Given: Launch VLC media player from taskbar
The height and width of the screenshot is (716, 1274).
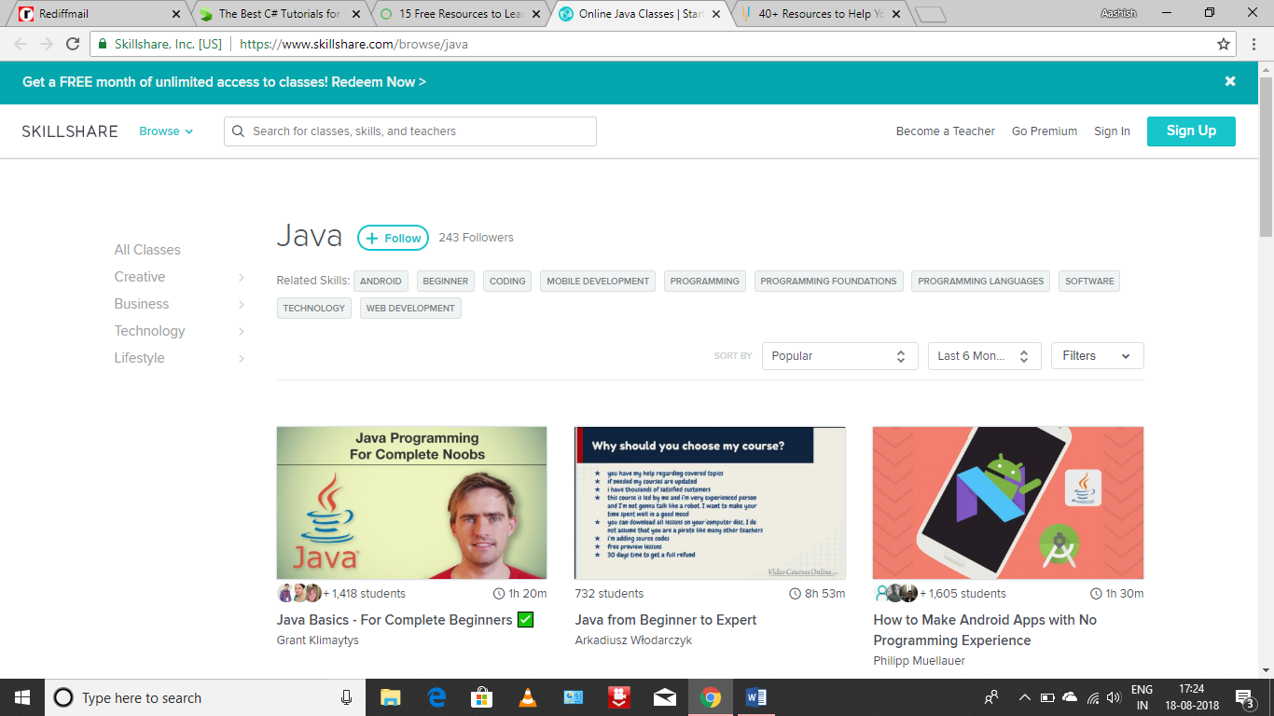Looking at the screenshot, I should pos(528,697).
